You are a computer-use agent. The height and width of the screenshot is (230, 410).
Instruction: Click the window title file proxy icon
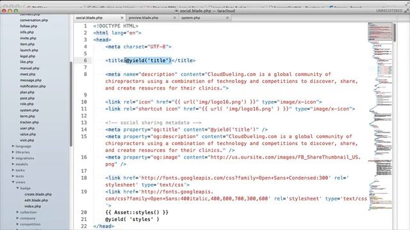pos(177,11)
